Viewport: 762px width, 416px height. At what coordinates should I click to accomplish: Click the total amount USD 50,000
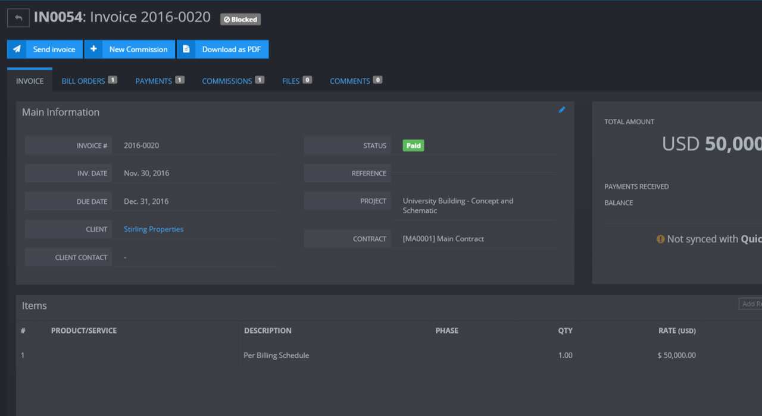click(x=712, y=144)
